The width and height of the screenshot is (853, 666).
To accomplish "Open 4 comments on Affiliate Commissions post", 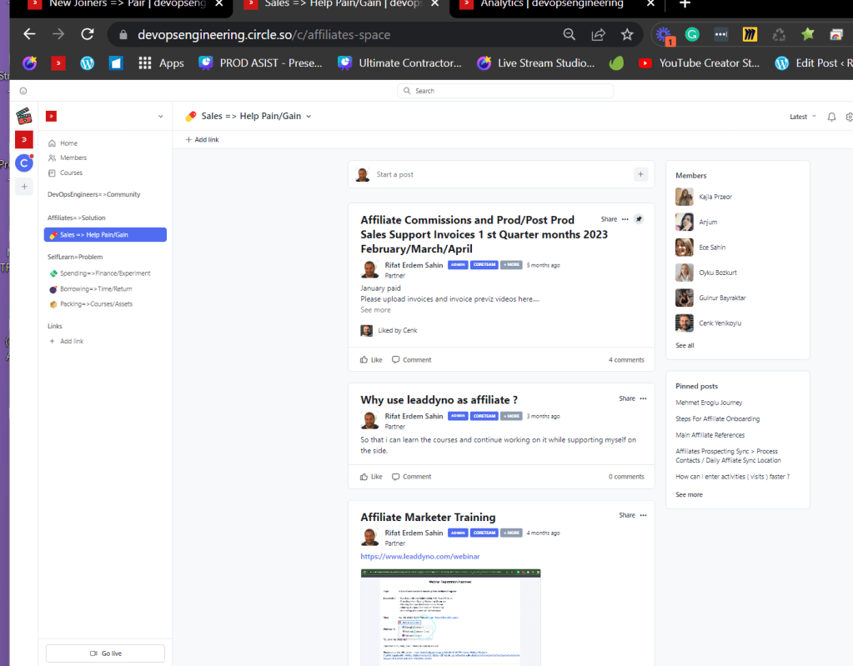I will coord(626,360).
